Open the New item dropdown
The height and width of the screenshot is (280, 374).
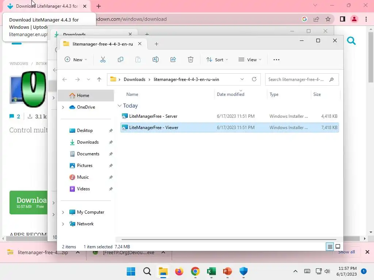[76, 59]
